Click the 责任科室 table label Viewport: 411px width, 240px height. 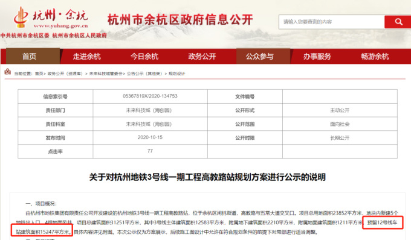tap(56, 124)
